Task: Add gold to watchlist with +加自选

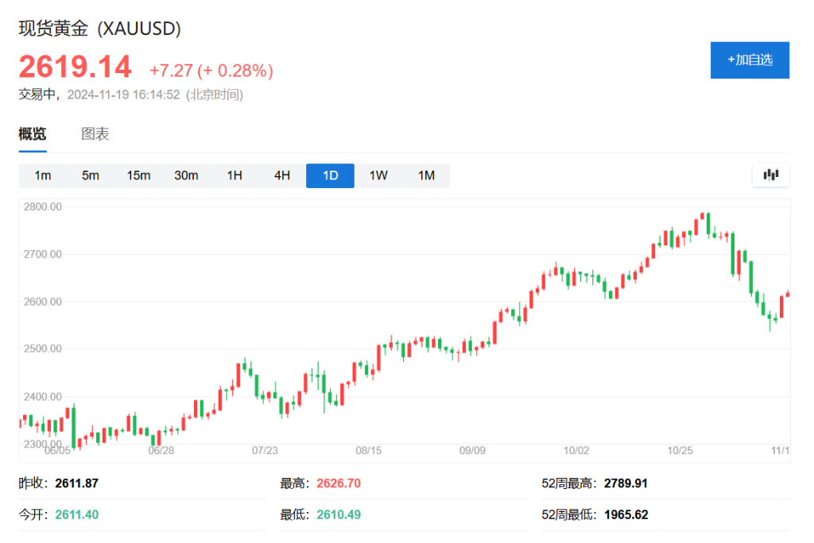Action: pos(750,60)
